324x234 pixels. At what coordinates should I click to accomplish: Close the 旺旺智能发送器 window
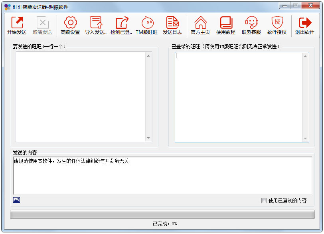310,6
